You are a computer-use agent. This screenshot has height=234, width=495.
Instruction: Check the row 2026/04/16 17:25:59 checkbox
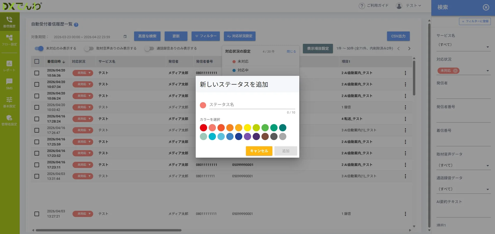click(37, 142)
